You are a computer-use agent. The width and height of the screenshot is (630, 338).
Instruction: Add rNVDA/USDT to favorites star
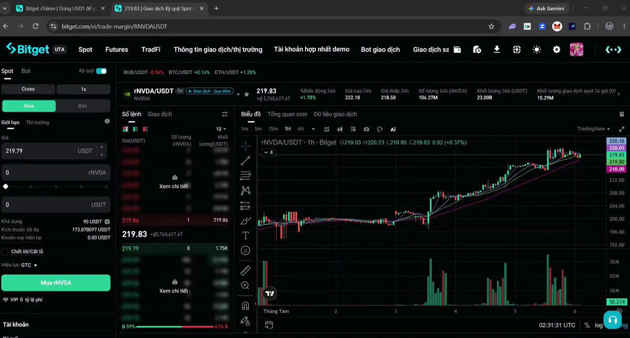247,94
